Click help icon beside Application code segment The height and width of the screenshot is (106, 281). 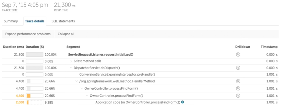pos(182,102)
